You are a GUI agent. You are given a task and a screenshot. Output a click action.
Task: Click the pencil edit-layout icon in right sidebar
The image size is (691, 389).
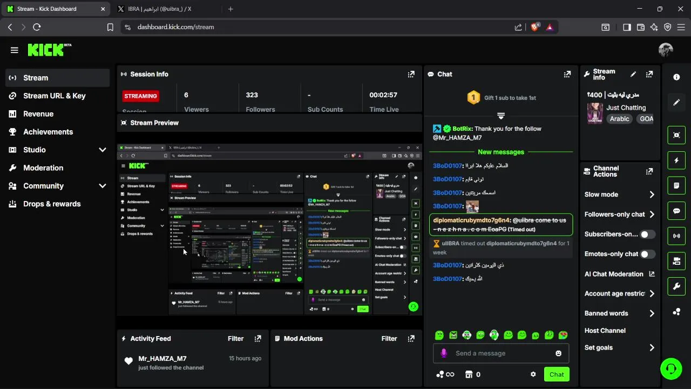point(676,102)
